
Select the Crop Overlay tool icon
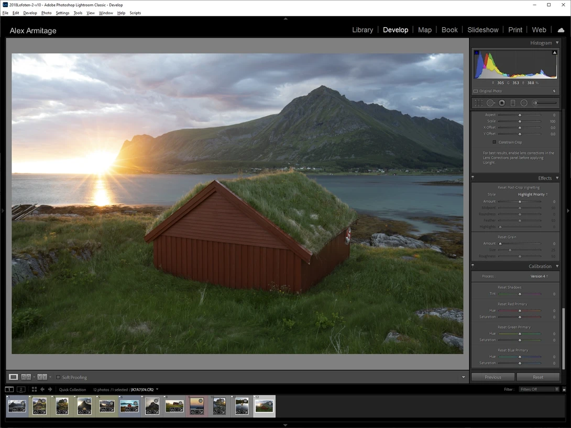coord(478,103)
